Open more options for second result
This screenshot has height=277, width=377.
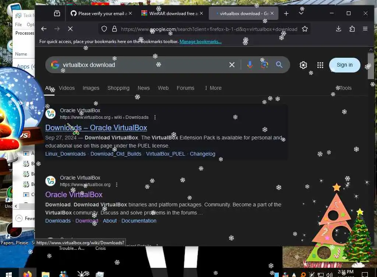pos(117,185)
